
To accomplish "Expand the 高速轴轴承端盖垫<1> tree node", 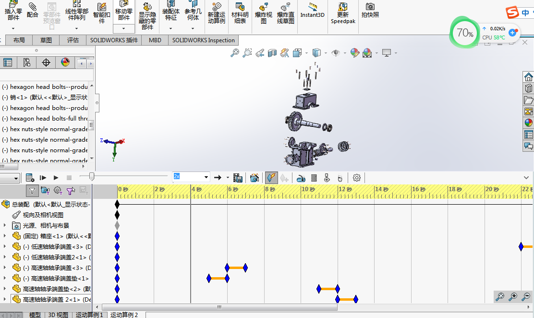I will (5, 278).
